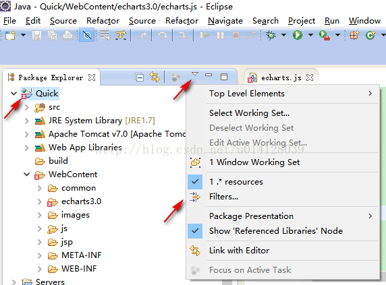Toggle Link with Editor menu item
The image size is (386, 285).
[283, 251]
